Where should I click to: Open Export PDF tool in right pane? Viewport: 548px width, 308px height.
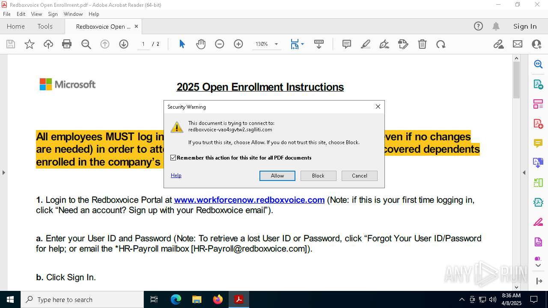[x=538, y=84]
